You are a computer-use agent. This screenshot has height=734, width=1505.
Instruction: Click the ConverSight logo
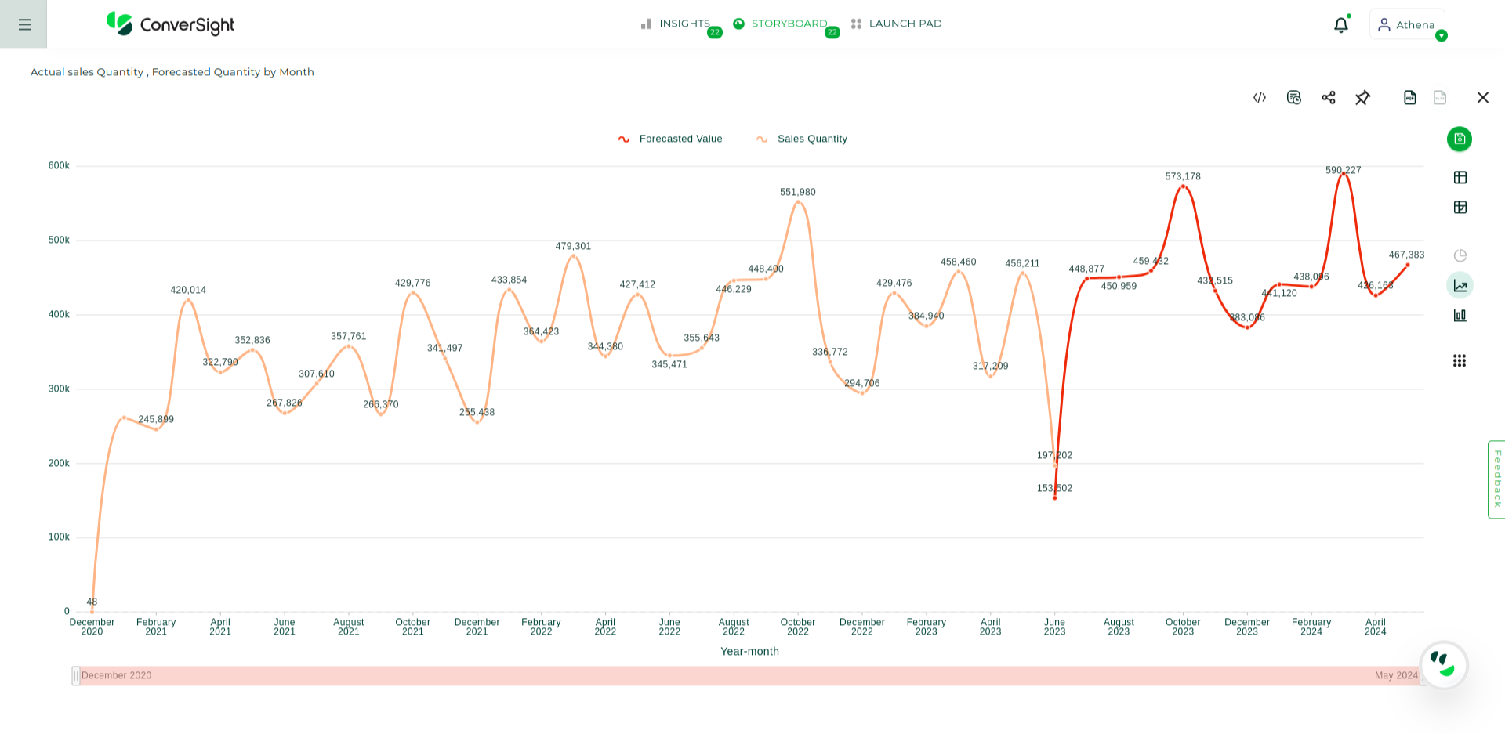pyautogui.click(x=169, y=24)
